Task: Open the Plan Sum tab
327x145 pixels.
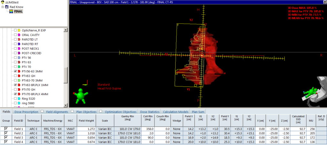Action: (197, 112)
